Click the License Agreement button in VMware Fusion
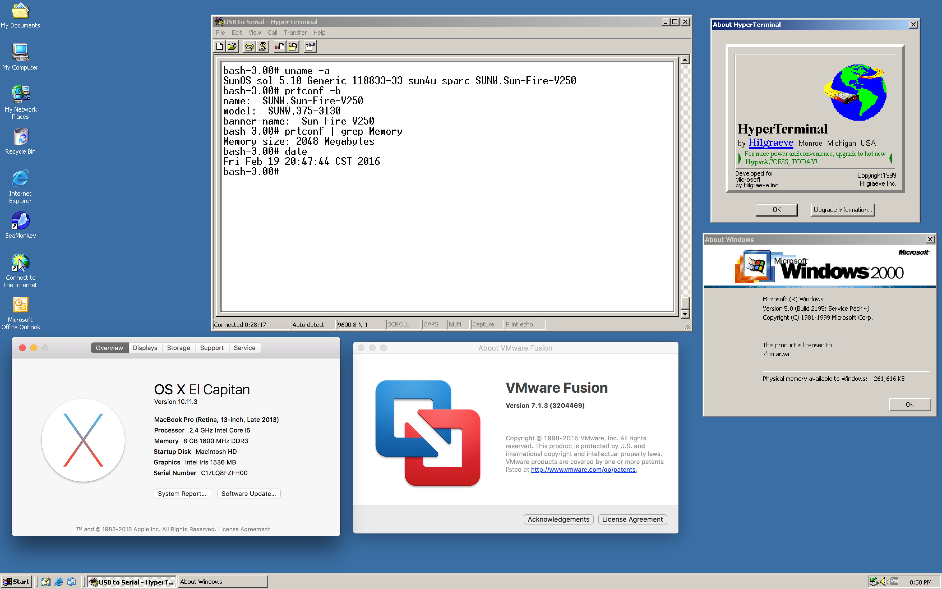The width and height of the screenshot is (942, 589). coord(632,519)
